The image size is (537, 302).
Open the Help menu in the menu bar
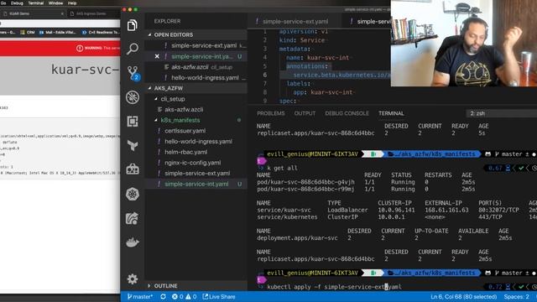pyautogui.click(x=72, y=3)
